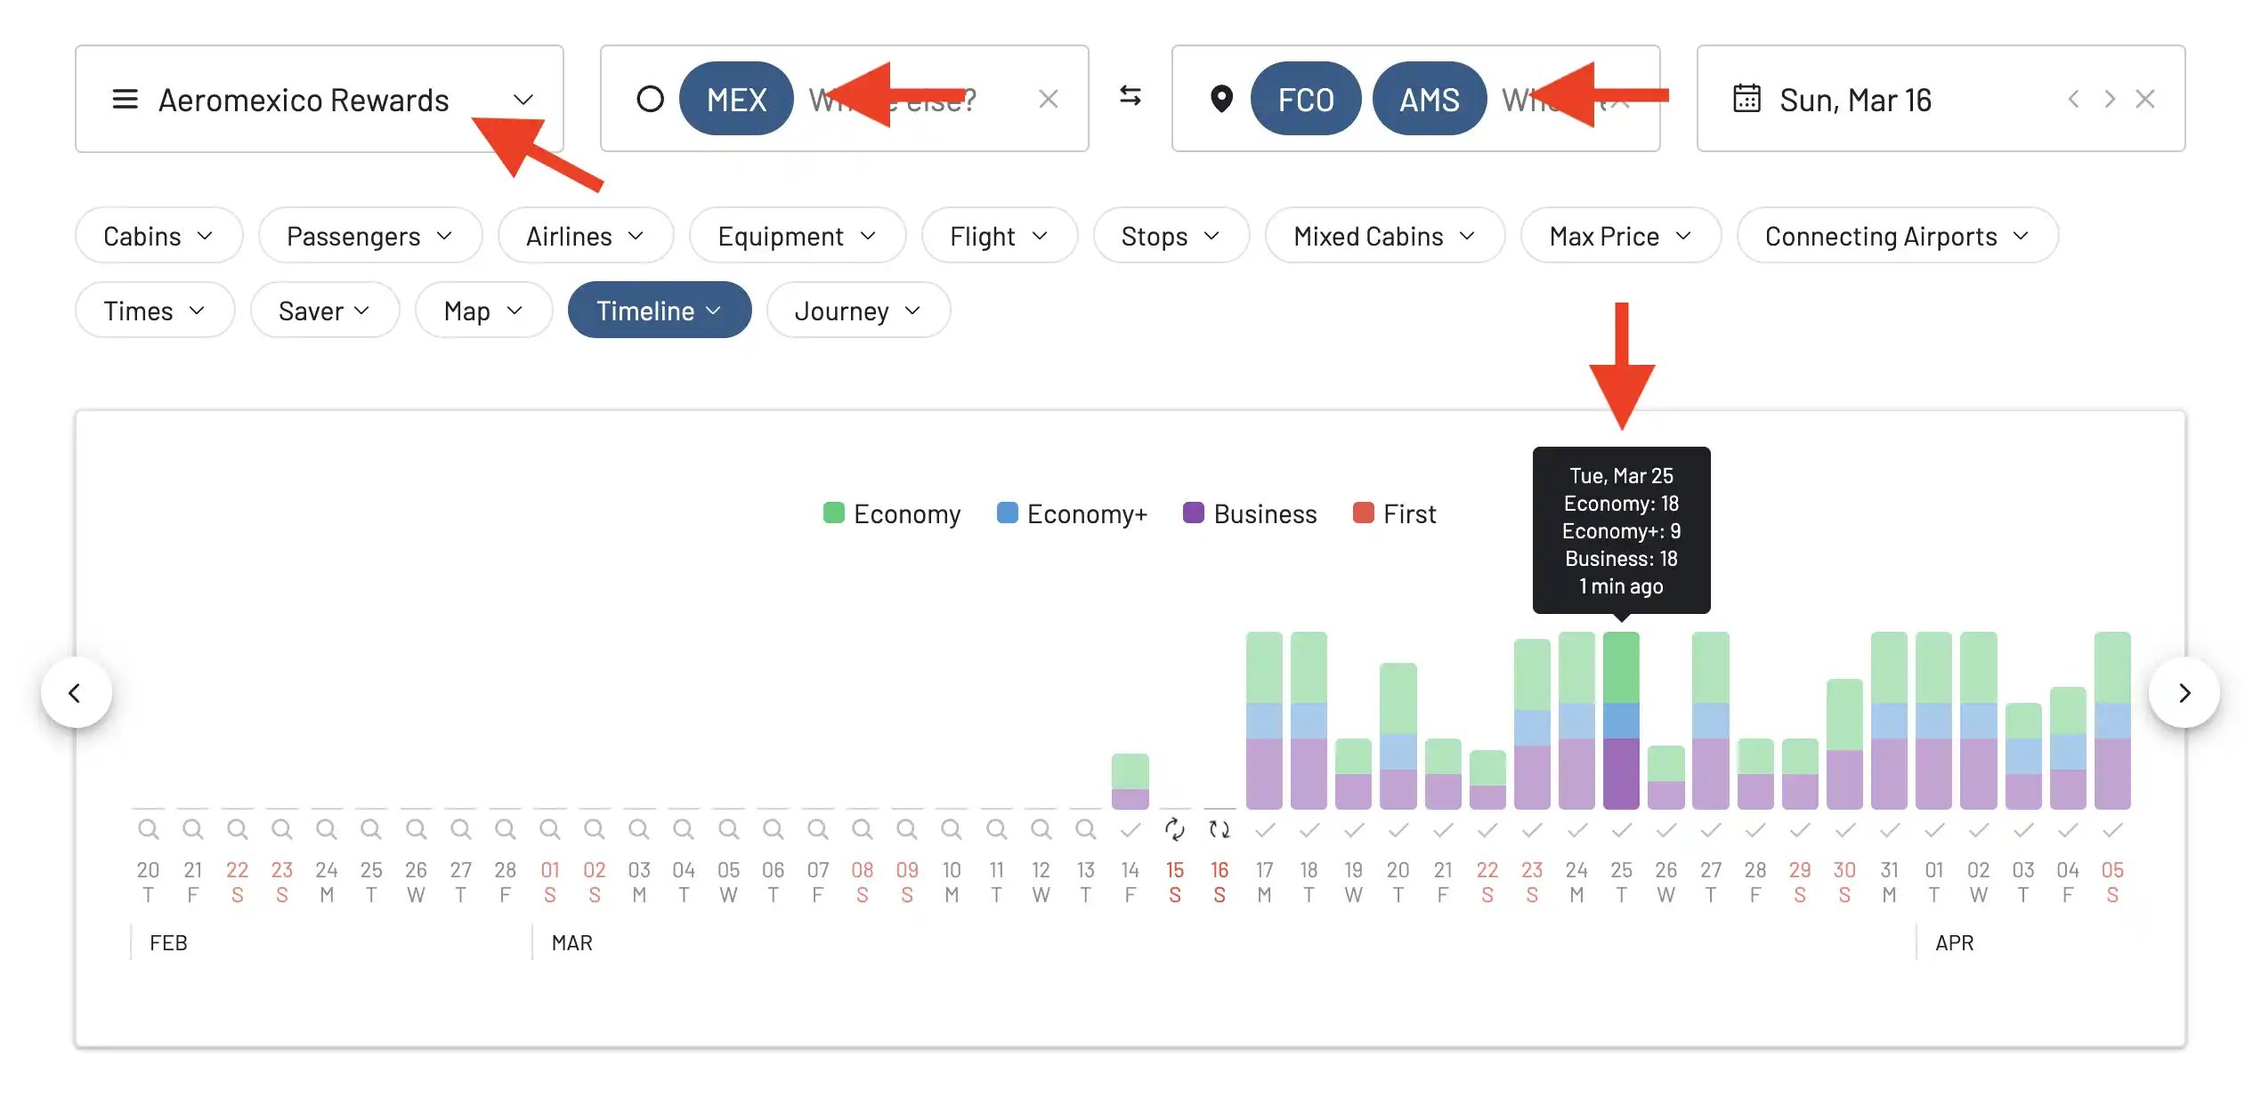The image size is (2261, 1098).
Task: Toggle First series in chart legend
Action: click(1394, 514)
